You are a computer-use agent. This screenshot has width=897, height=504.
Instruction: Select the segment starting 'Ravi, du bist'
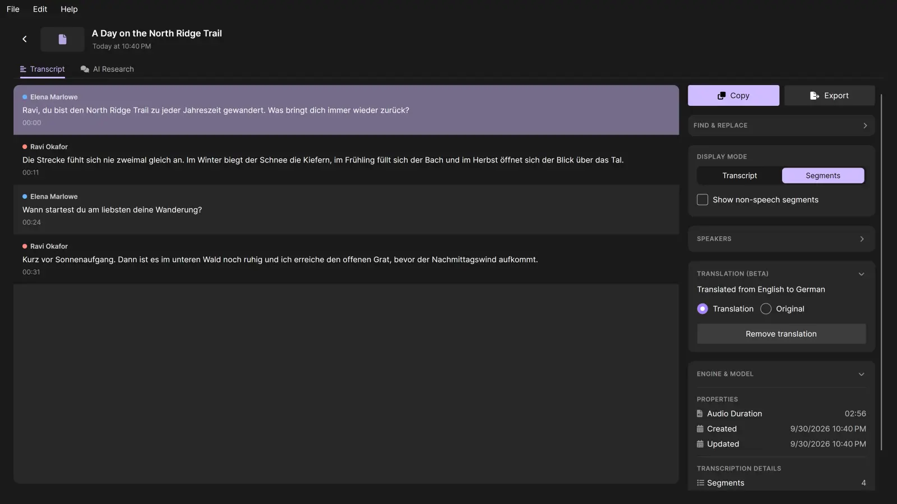coord(346,110)
